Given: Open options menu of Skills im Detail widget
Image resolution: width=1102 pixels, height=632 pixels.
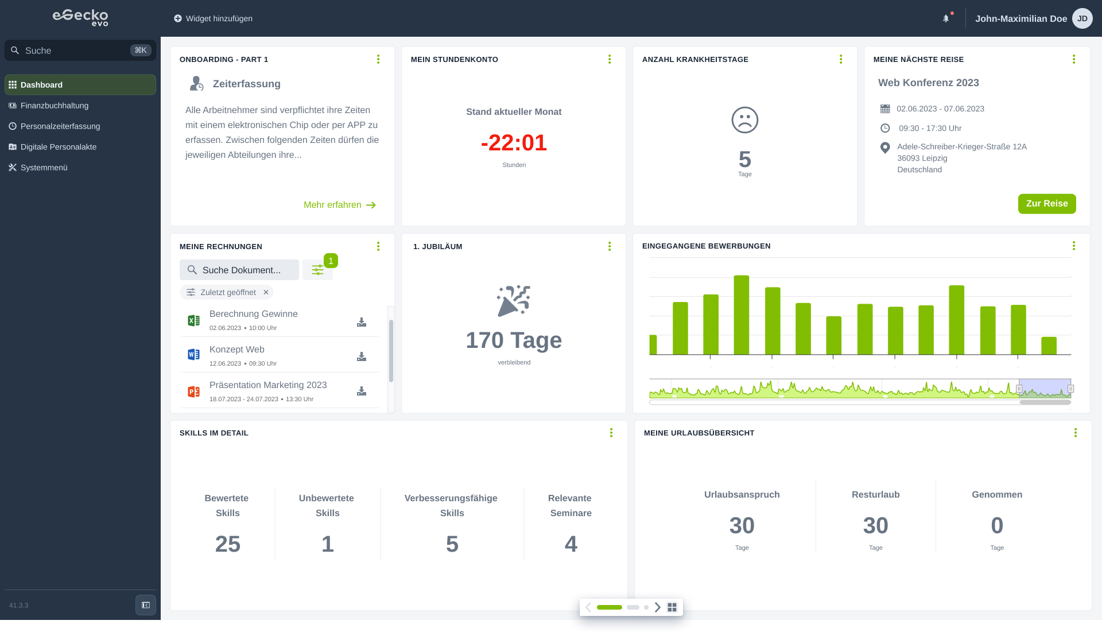Looking at the screenshot, I should click(611, 433).
